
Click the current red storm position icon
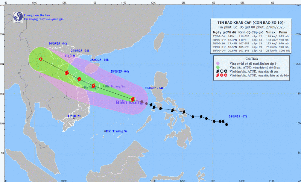(133, 99)
